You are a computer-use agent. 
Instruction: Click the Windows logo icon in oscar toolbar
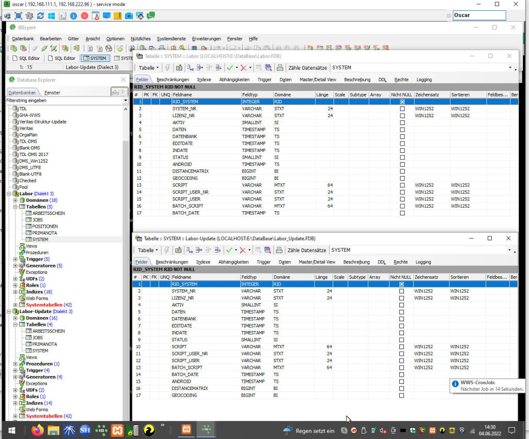coord(51,15)
